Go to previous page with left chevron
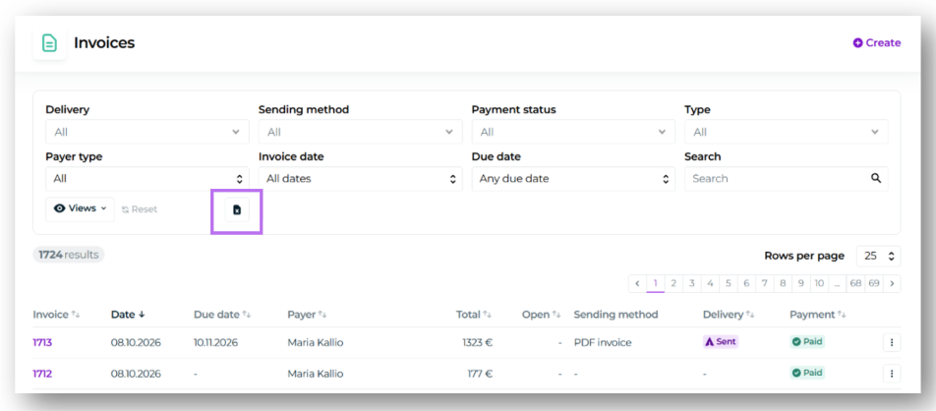This screenshot has width=936, height=411. pos(637,283)
